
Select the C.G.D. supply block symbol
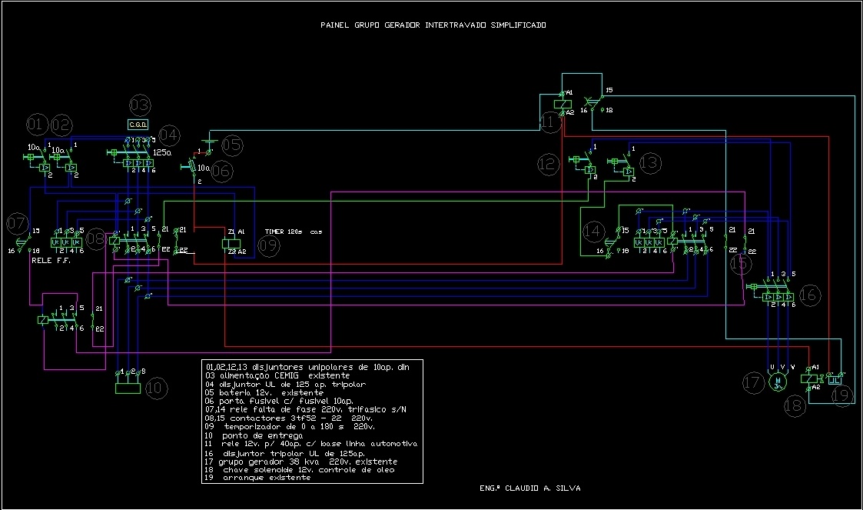coord(138,123)
